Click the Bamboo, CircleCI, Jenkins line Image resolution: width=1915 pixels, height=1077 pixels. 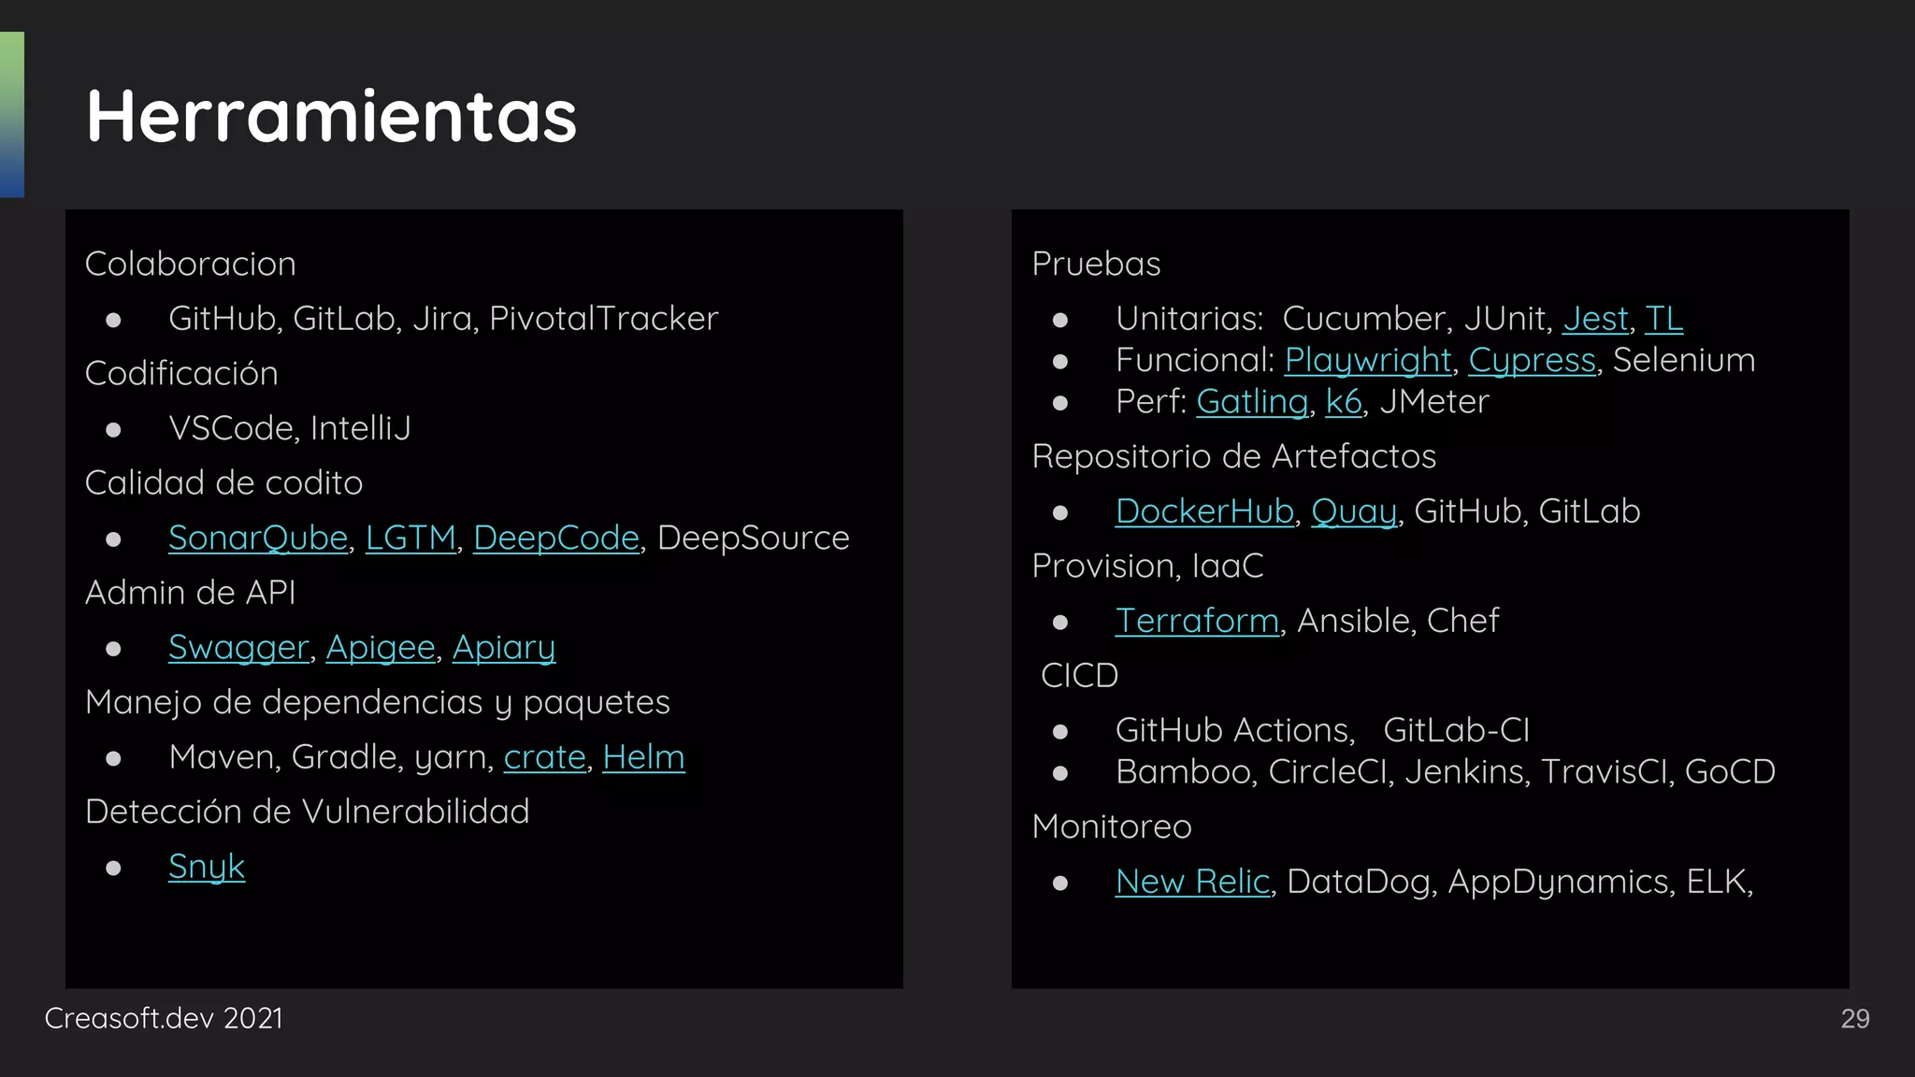(1446, 771)
